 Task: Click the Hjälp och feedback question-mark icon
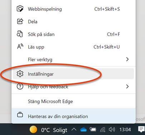coord(20,86)
